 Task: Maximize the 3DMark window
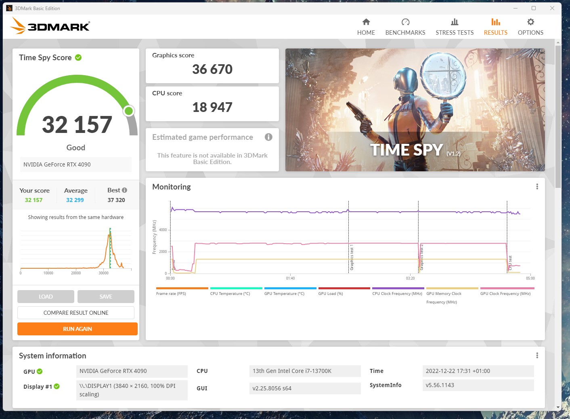(534, 8)
